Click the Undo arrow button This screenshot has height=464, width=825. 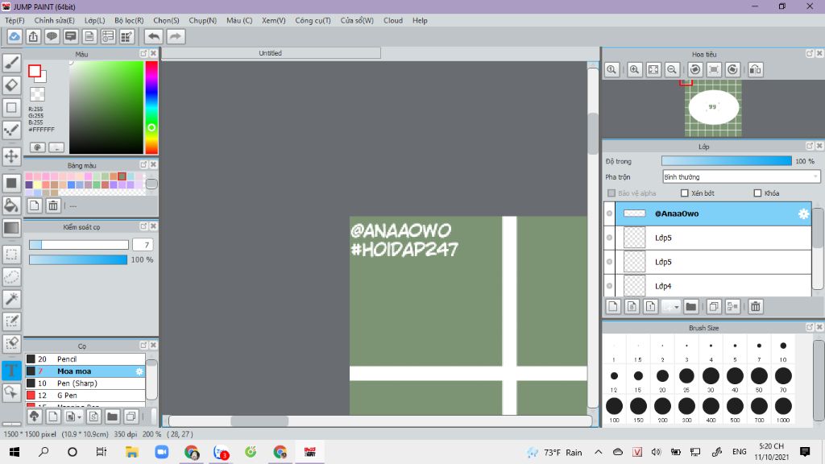coord(154,36)
